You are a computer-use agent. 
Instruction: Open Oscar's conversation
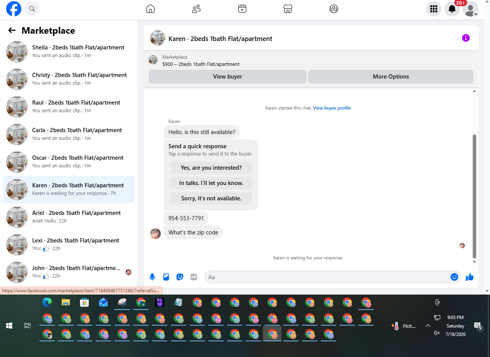pos(69,162)
